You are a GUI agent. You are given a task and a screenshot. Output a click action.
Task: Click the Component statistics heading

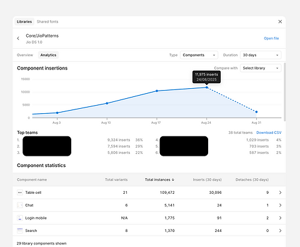[x=41, y=166]
